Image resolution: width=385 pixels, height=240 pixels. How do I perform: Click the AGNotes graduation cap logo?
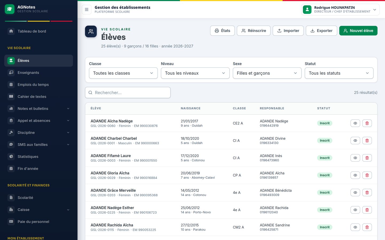click(10, 9)
